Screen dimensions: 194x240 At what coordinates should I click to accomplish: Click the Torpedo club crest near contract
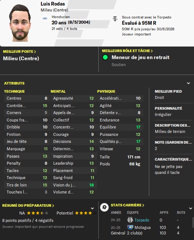(x=115, y=19)
